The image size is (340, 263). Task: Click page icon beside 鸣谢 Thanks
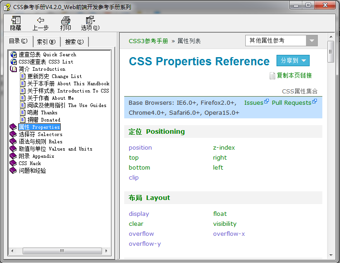(23, 112)
